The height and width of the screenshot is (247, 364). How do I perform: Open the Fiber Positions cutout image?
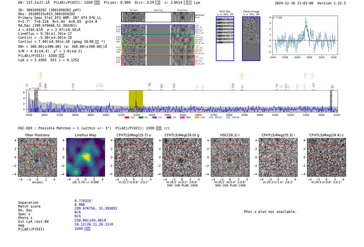[37, 157]
